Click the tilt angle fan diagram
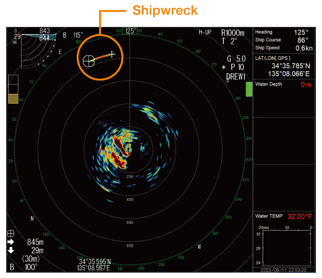This screenshot has width=322, height=278. [38, 52]
